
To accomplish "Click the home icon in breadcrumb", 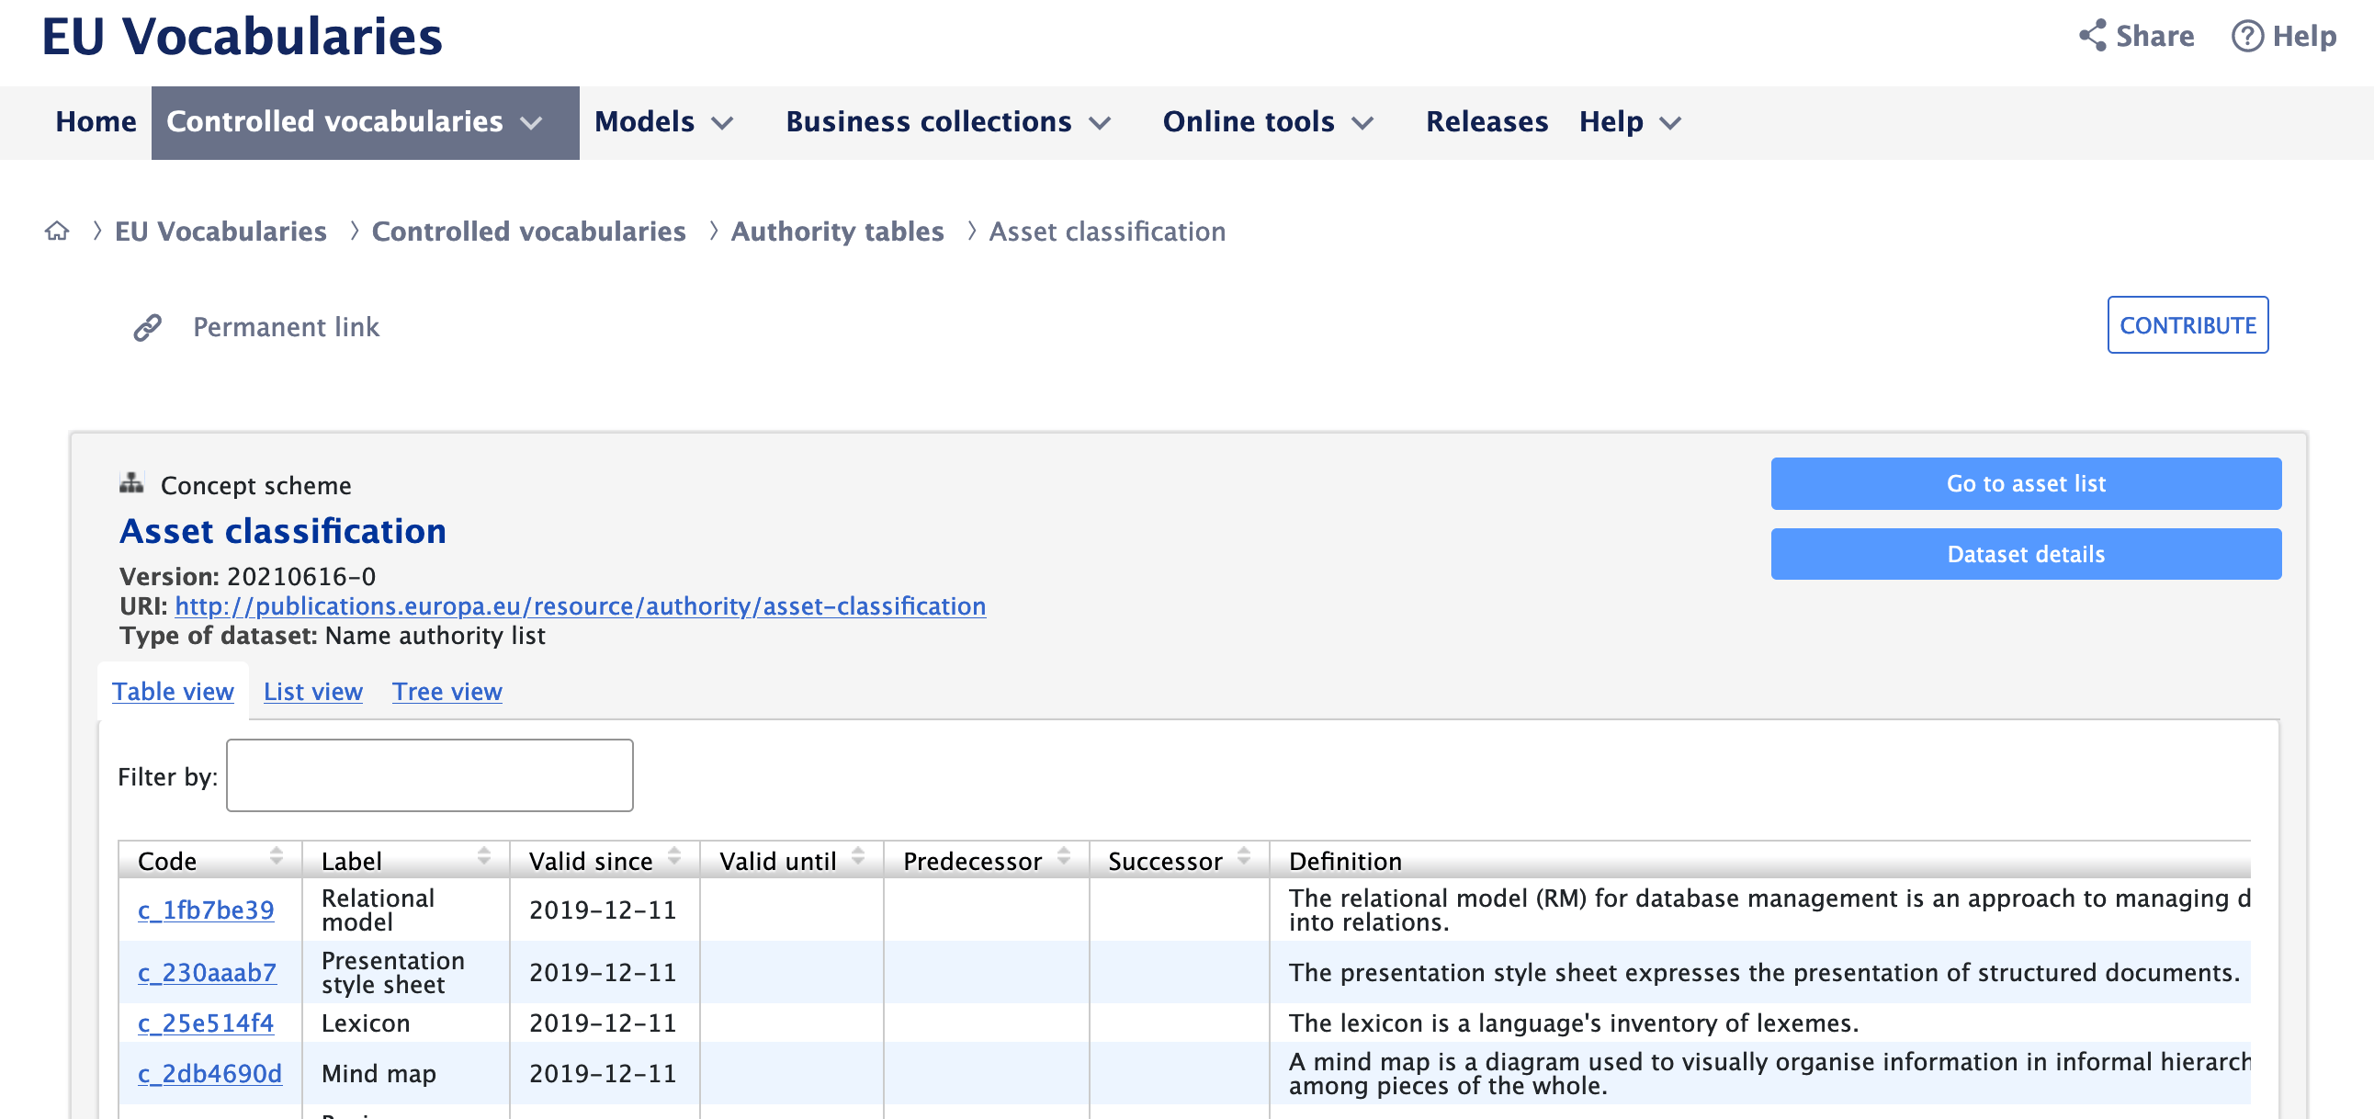I will [x=57, y=231].
